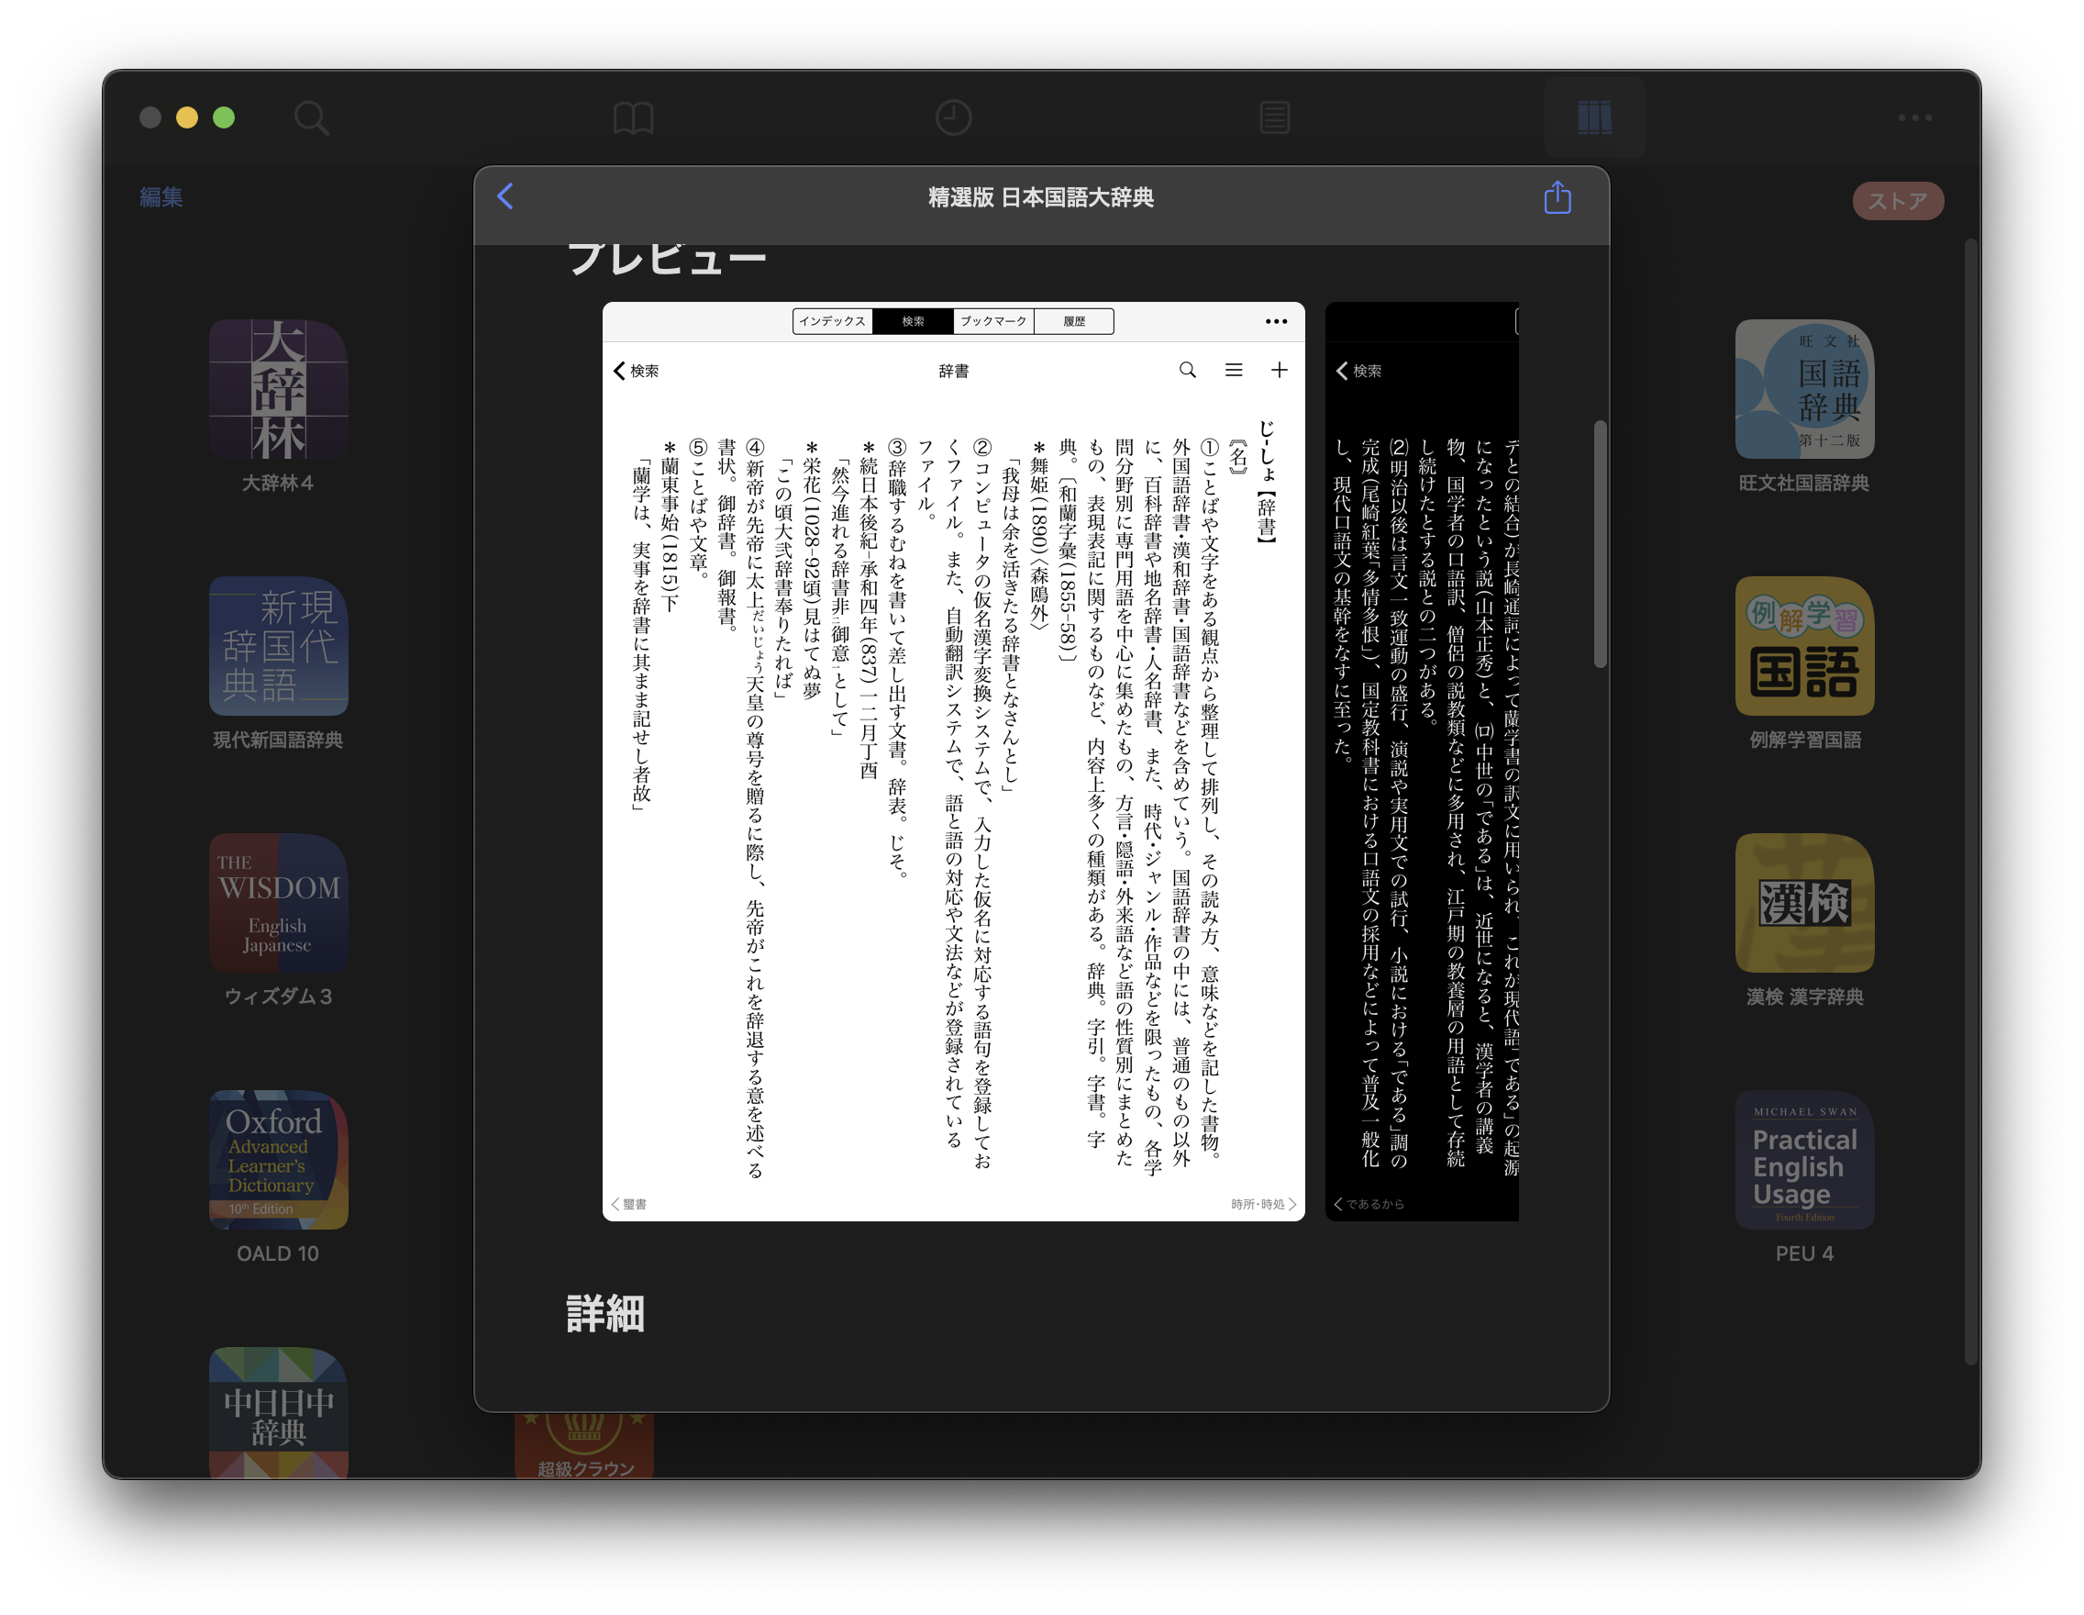
Task: Click the dark-mode preview screenshot thumbnail
Action: pos(1422,761)
